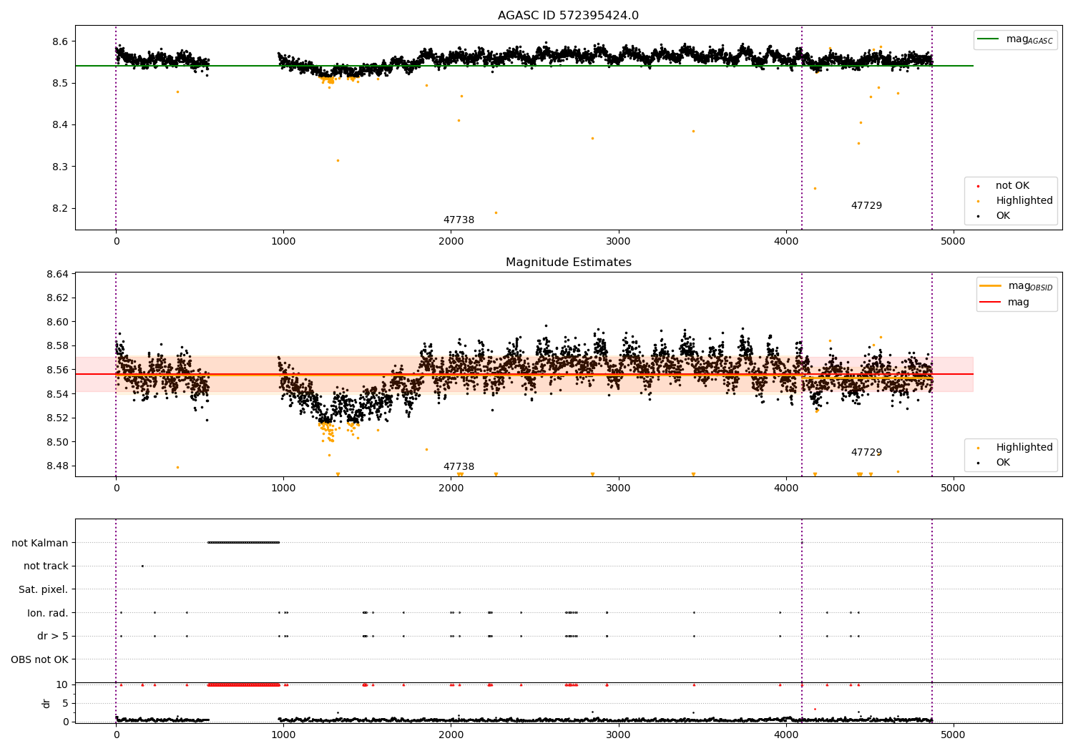Click the 1000 x-axis tick under bottom plot
1073x751 pixels.
coord(283,735)
